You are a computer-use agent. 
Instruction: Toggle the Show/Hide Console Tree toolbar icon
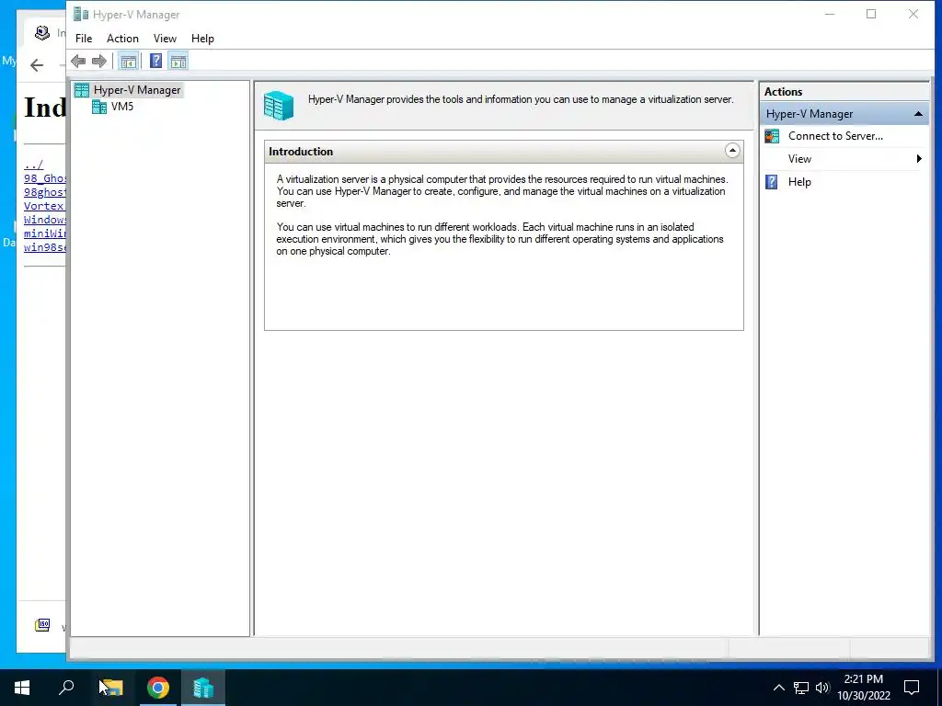click(x=128, y=61)
